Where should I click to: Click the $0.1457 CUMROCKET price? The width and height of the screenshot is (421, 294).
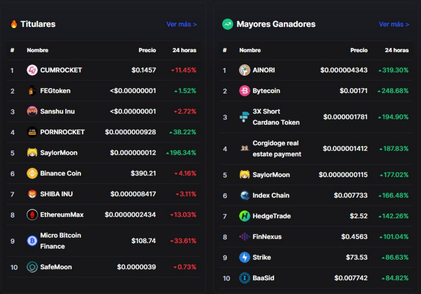click(144, 70)
